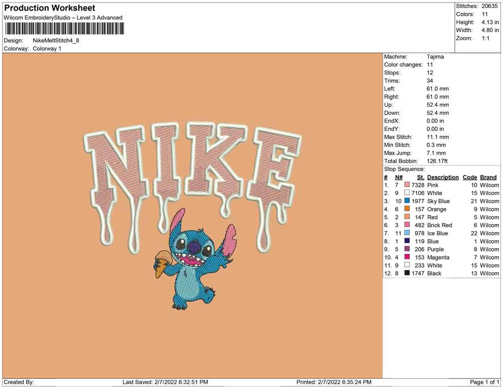The width and height of the screenshot is (503, 387).
Task: Click the white swatch for stitch 7106
Action: pos(407,192)
